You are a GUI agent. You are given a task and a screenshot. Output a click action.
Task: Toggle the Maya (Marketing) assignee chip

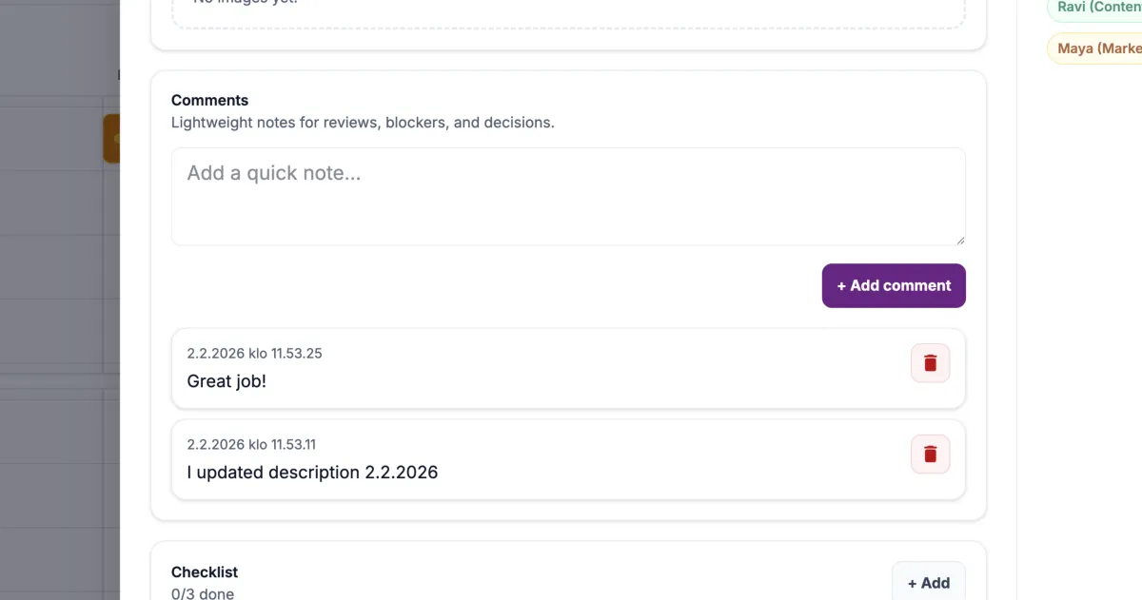[x=1104, y=48]
